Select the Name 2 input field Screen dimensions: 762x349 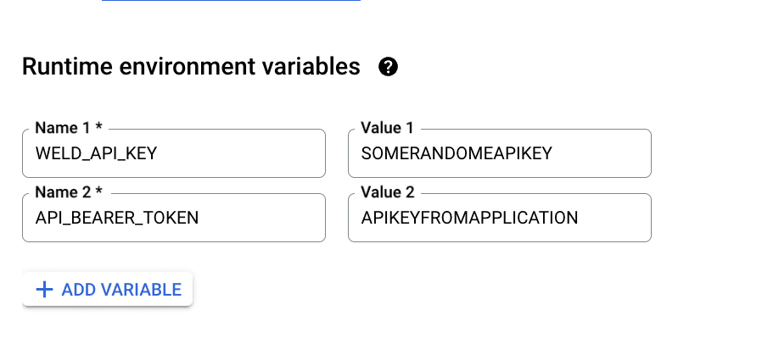click(174, 218)
